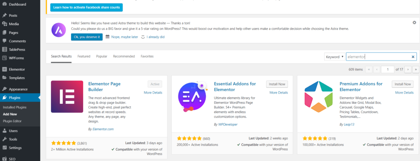Click the Elementor Page Builder star rating
Image resolution: width=420 pixels, height=161 pixels.
(64, 143)
